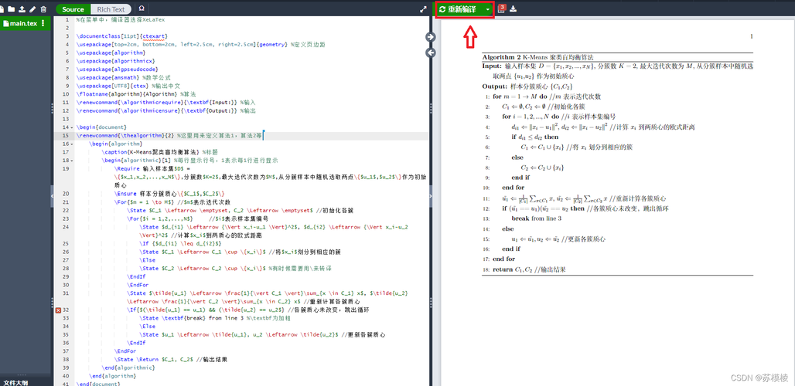Screen dimensions: 795x386
Task: Select main.tex in the file tree
Action: click(x=23, y=24)
